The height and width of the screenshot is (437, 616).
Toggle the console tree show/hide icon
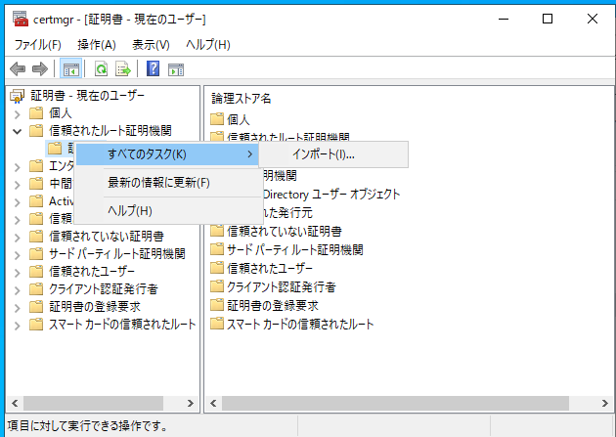tap(71, 69)
